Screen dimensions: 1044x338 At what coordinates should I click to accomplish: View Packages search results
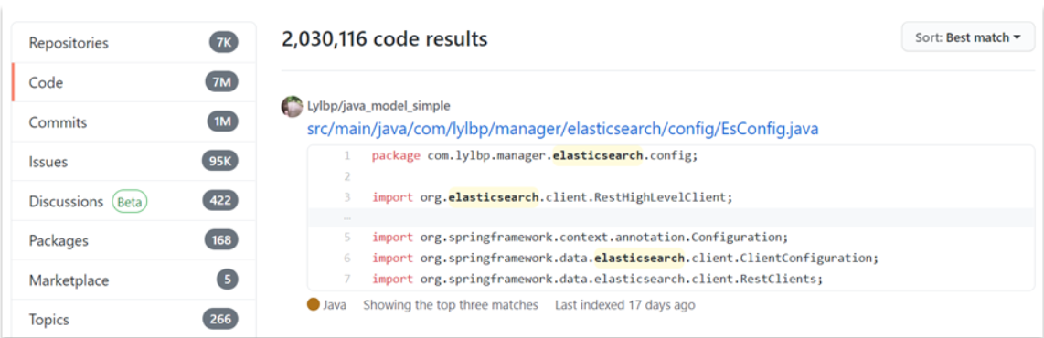pos(133,240)
